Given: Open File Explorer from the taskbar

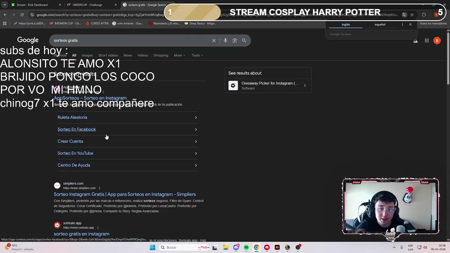Looking at the screenshot, I should 225,247.
